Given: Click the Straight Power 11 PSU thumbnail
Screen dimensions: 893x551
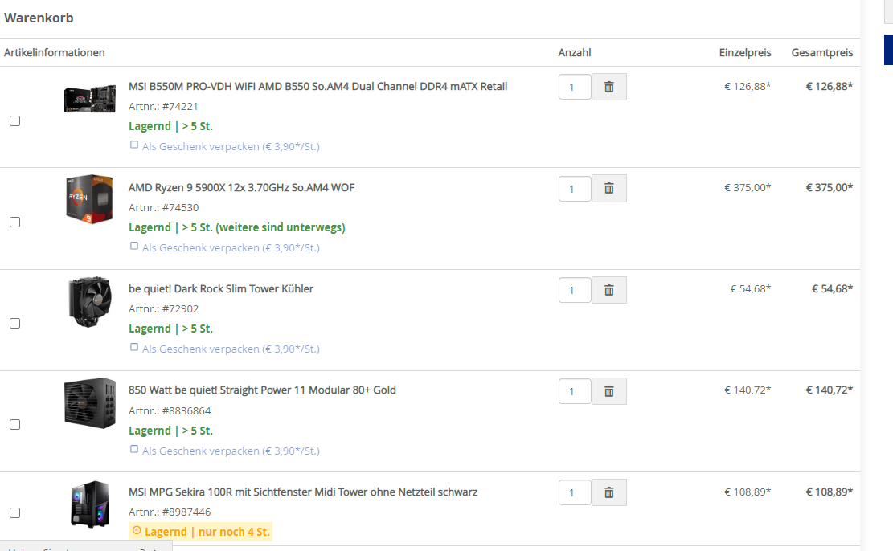Looking at the screenshot, I should pos(90,403).
